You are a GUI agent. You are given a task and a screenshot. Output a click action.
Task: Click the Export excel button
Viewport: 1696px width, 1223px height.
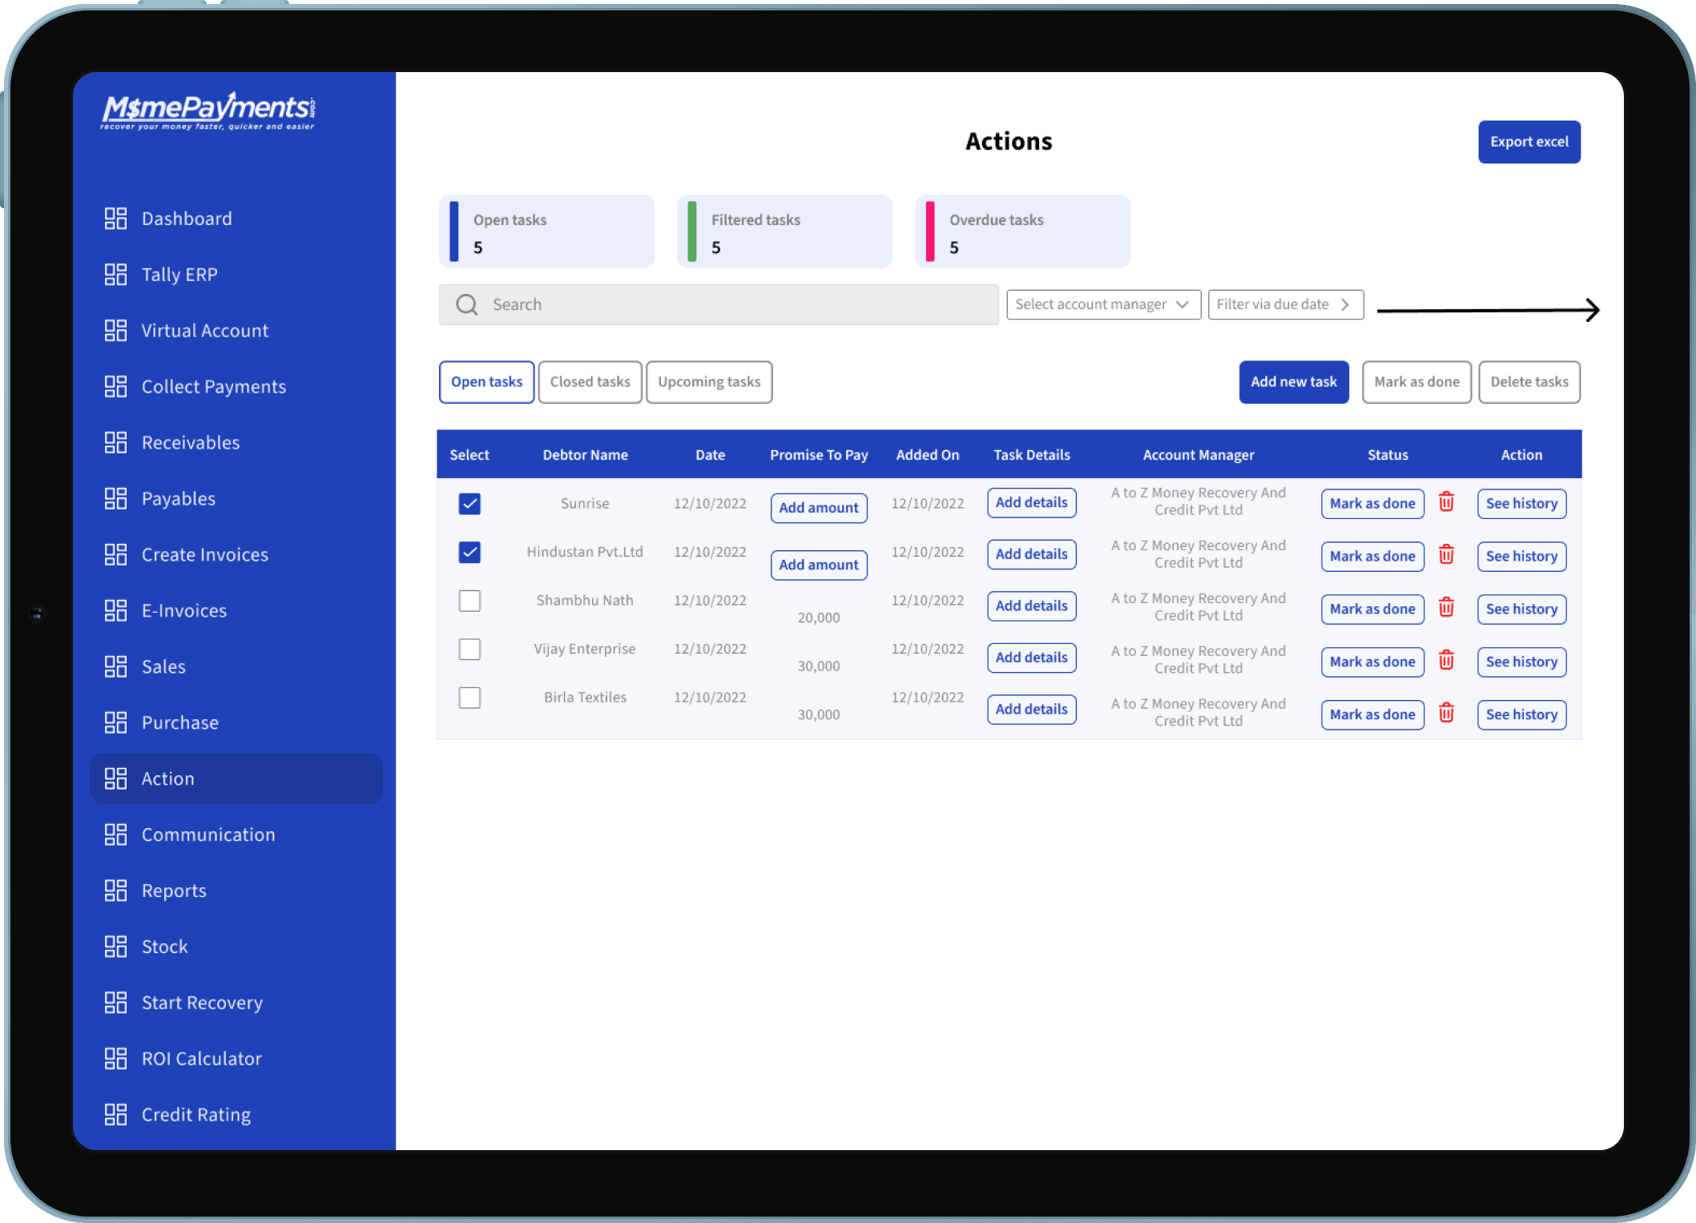[x=1529, y=142]
